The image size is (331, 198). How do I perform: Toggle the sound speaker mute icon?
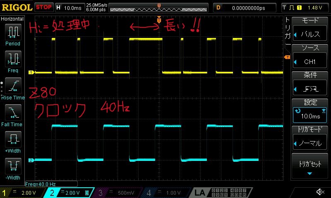click(320, 192)
